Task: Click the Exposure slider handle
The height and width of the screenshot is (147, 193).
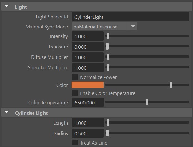Action: click(x=107, y=47)
